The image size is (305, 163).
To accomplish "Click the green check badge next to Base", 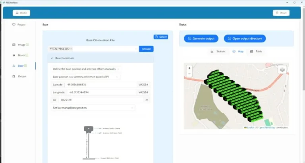I will pos(25,66).
